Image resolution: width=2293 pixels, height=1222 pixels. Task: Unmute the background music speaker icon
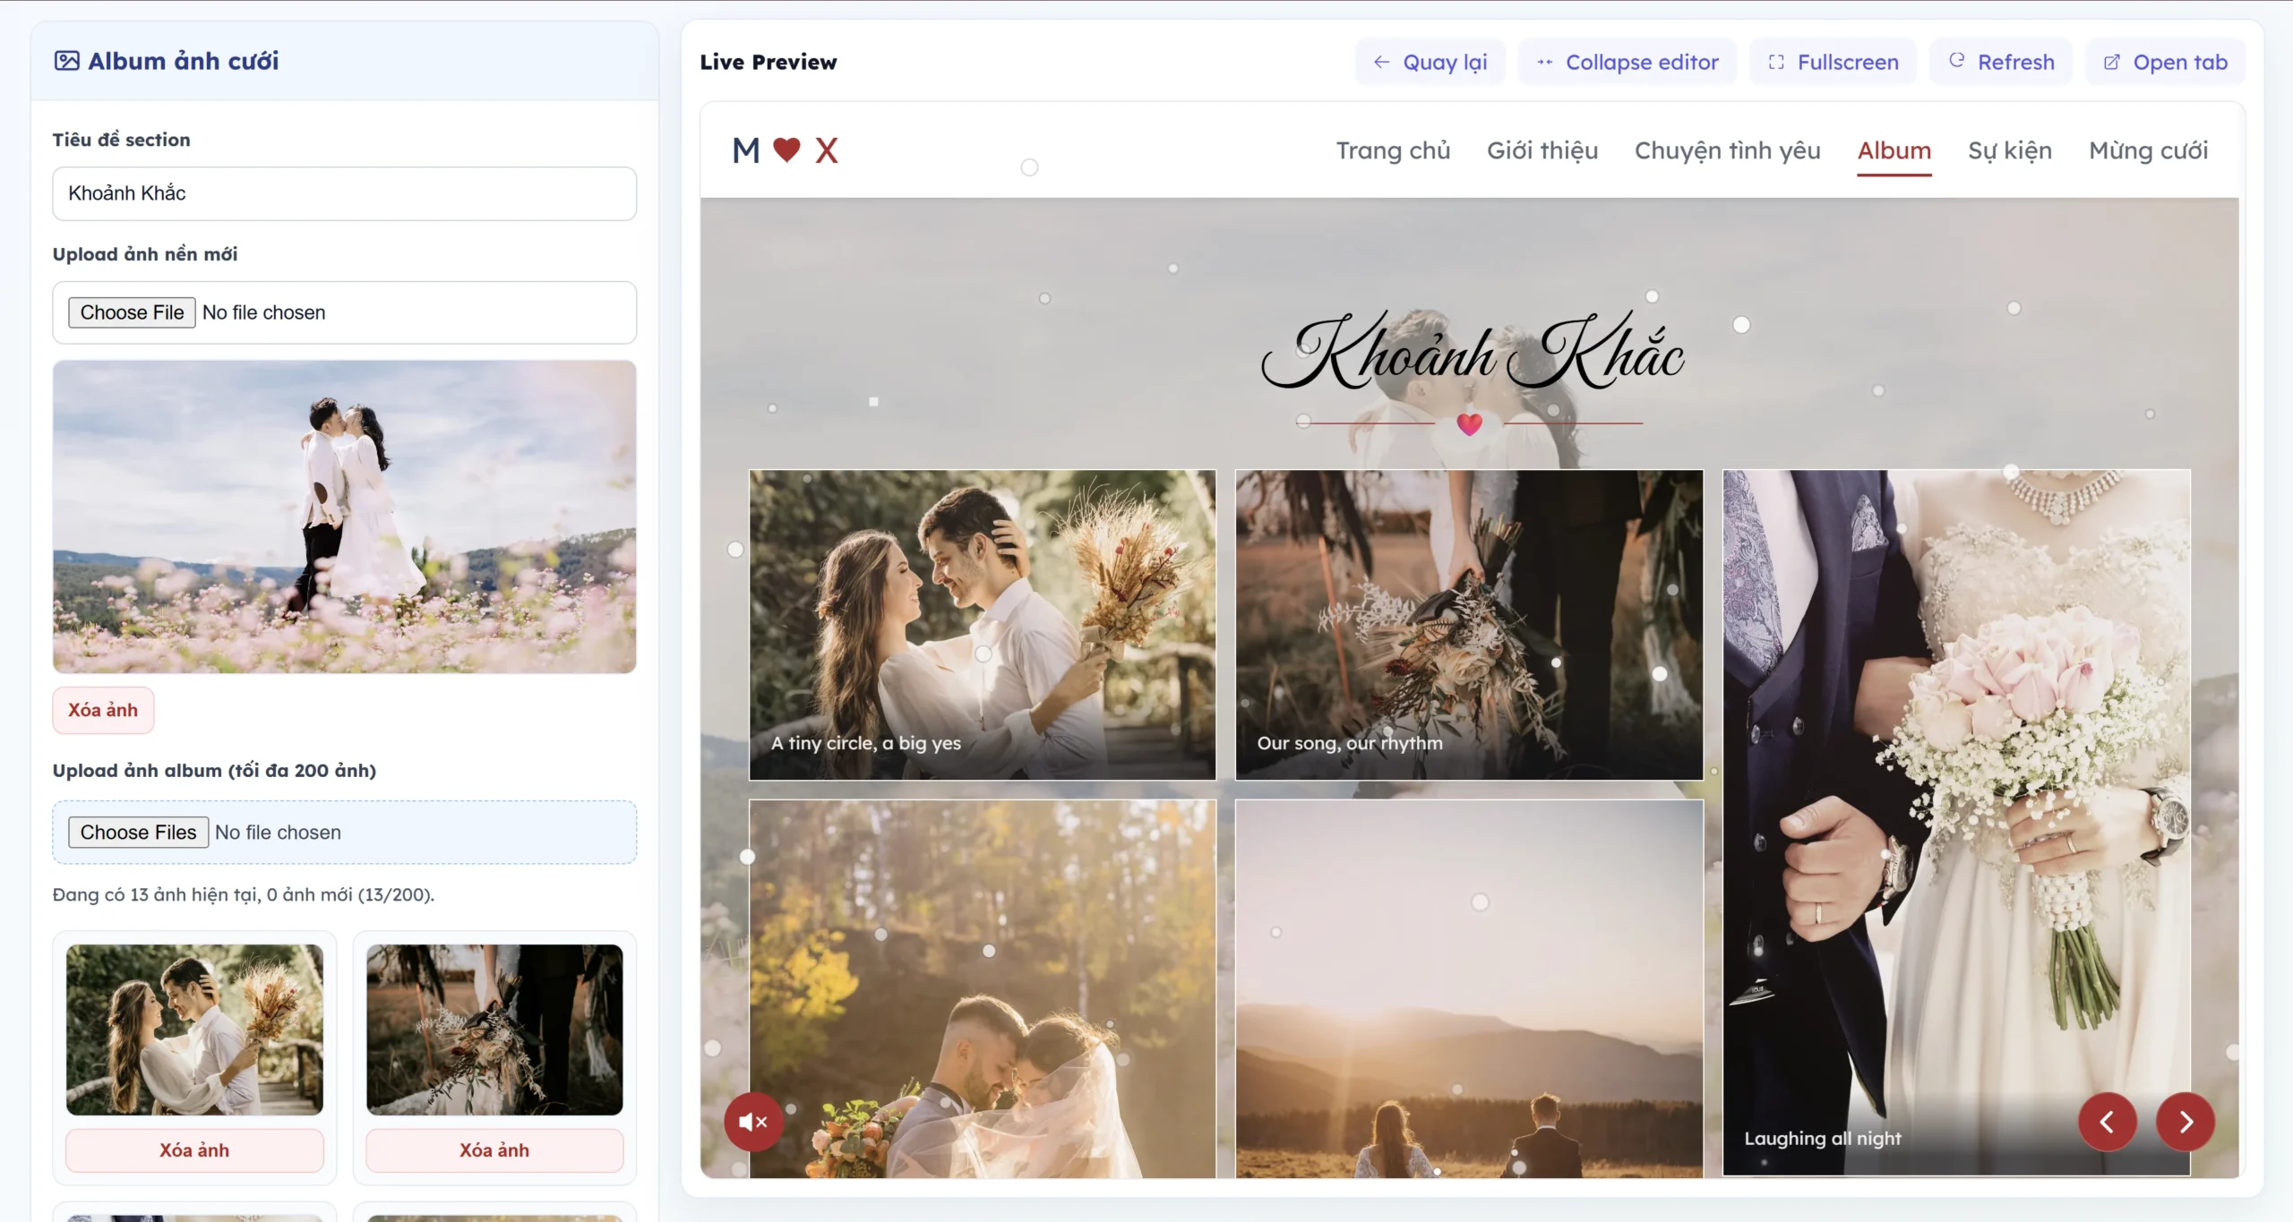tap(753, 1122)
